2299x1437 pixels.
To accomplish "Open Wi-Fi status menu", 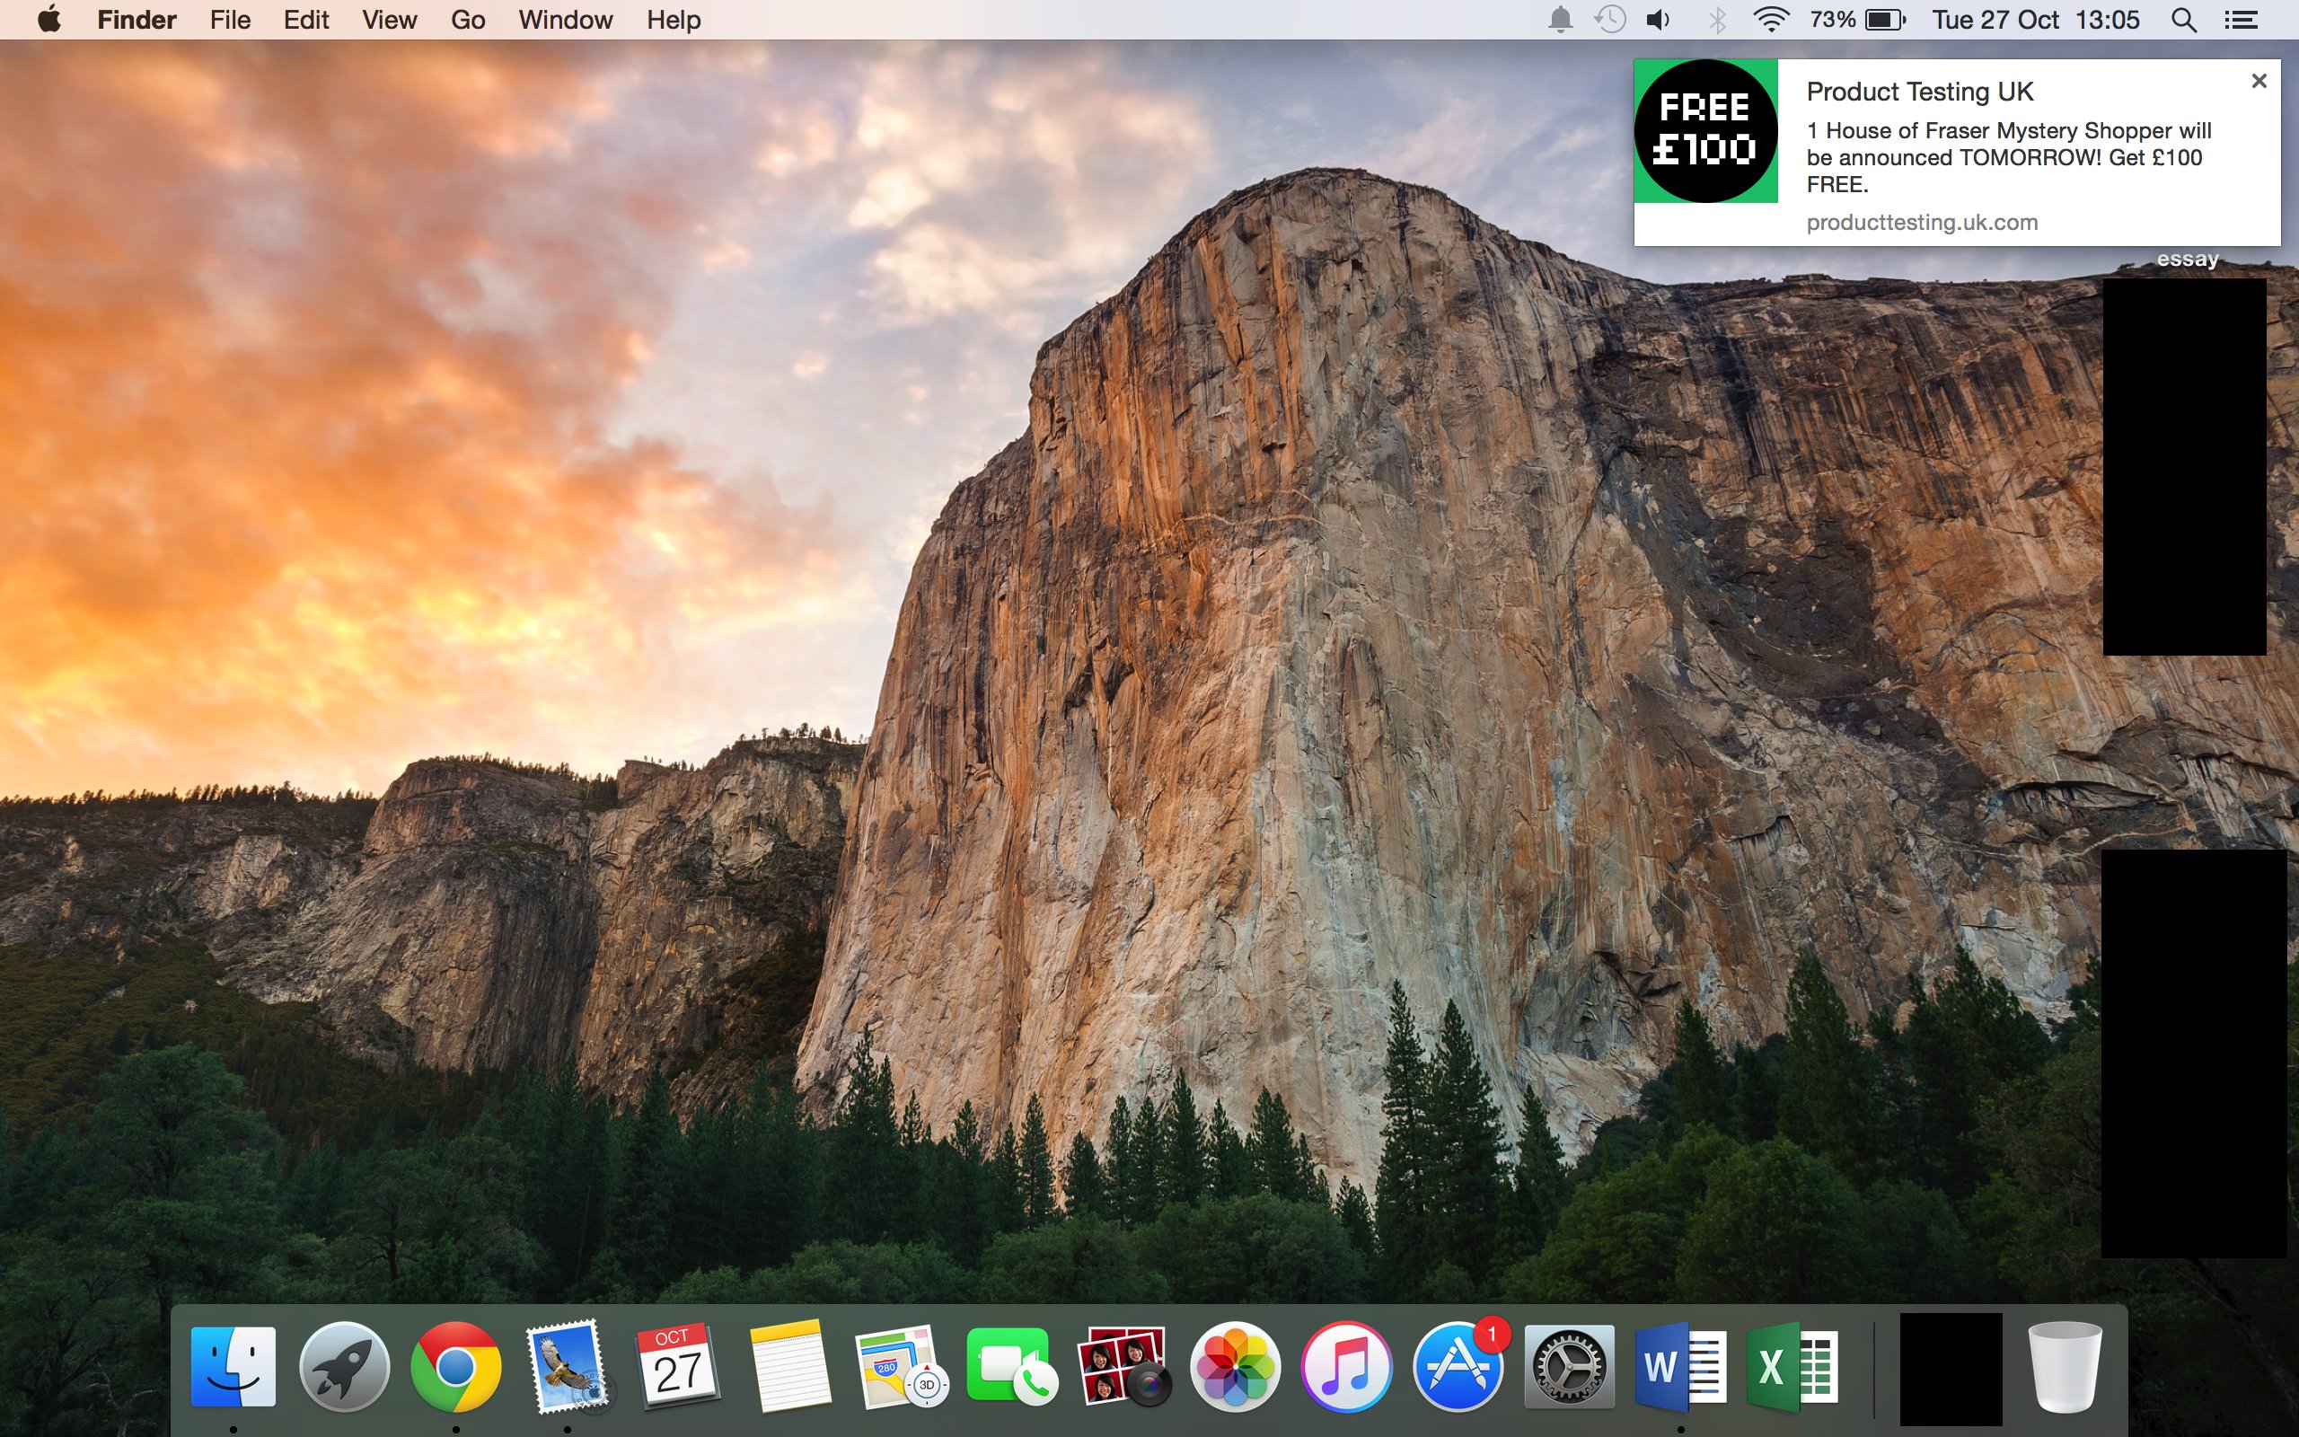I will (x=1770, y=20).
